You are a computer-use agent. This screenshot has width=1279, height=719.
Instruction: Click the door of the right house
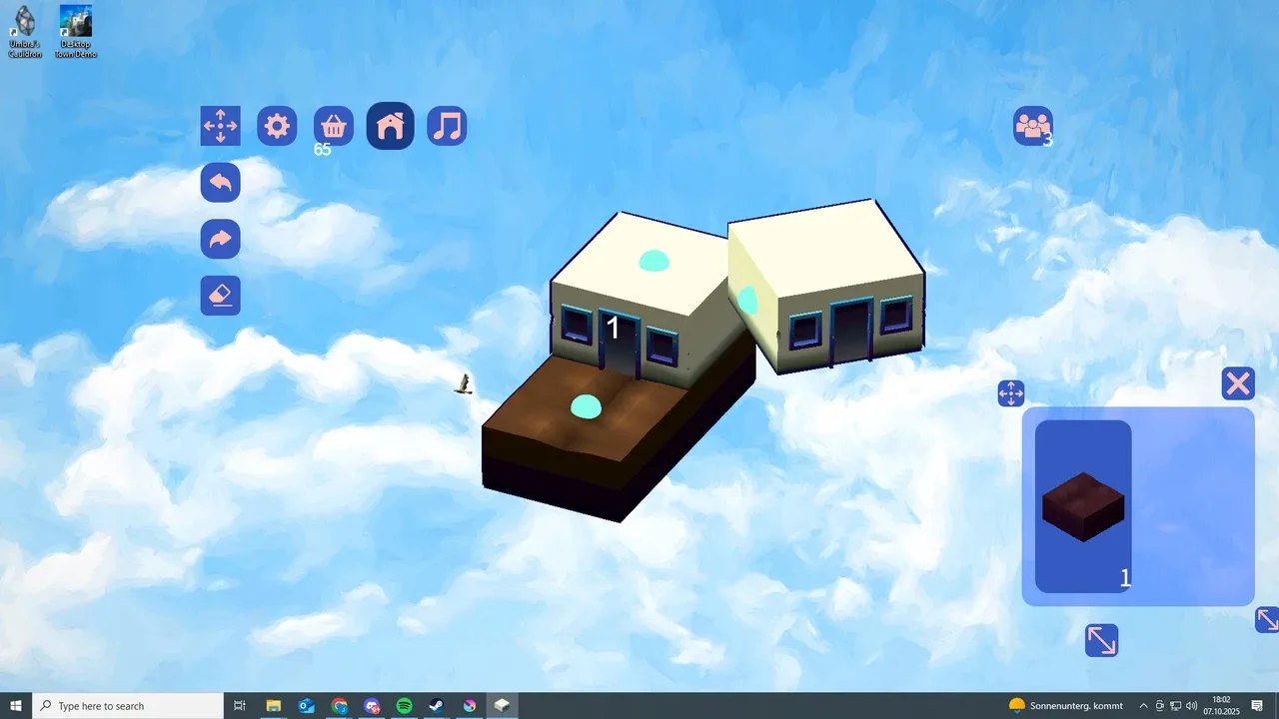(x=850, y=333)
